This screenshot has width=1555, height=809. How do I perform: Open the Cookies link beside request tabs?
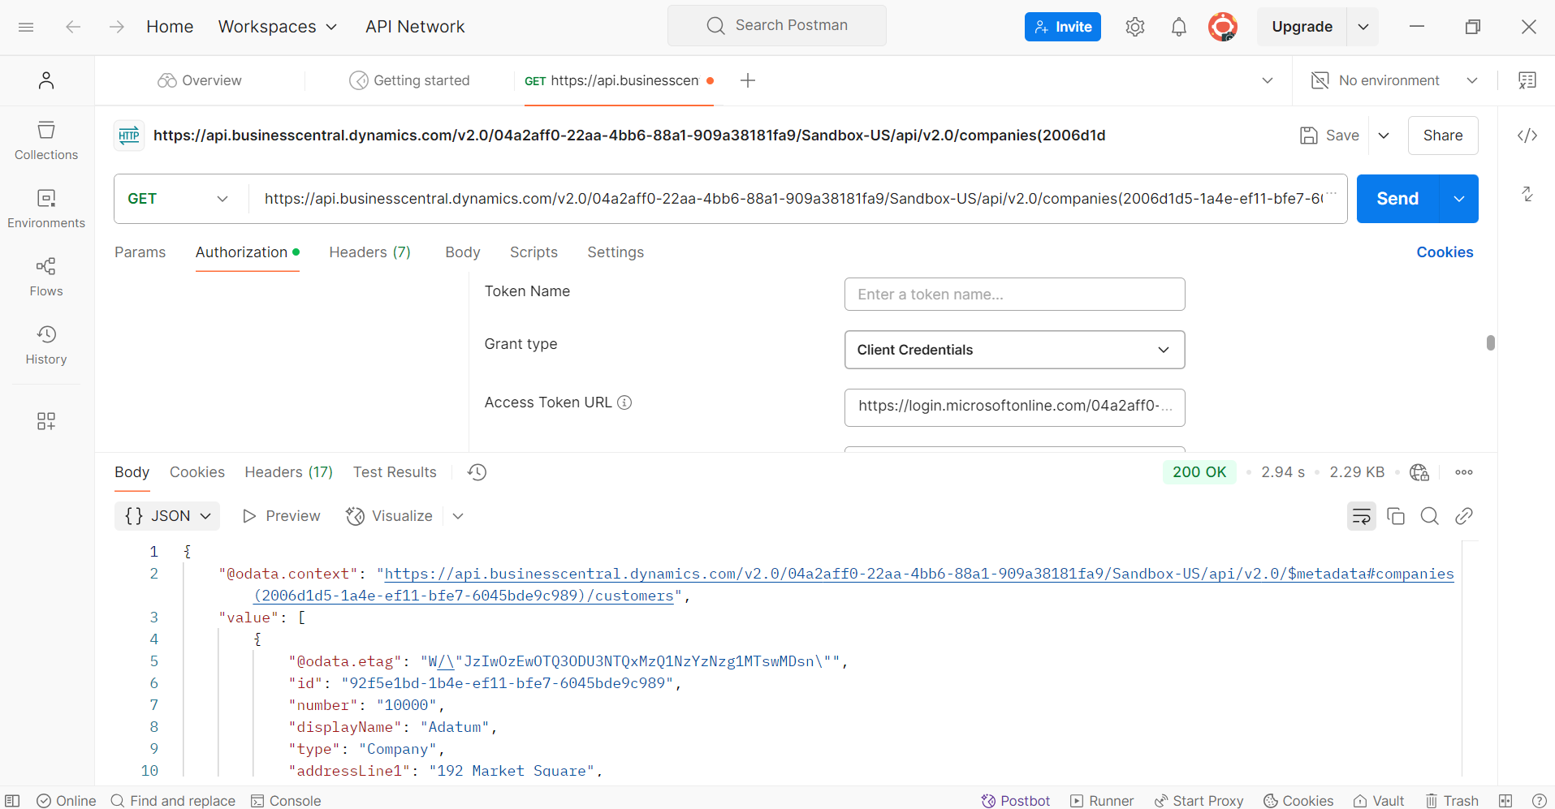pyautogui.click(x=1445, y=252)
